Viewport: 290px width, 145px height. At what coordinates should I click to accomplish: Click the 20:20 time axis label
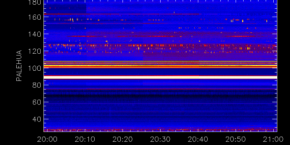[x=123, y=139]
